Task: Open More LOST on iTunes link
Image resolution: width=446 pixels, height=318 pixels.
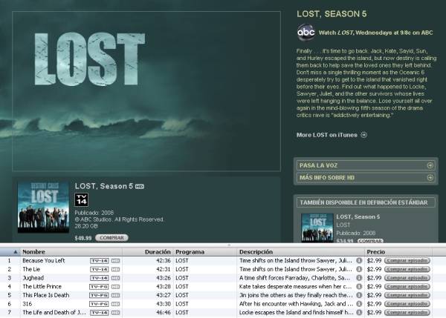Action: coord(327,135)
